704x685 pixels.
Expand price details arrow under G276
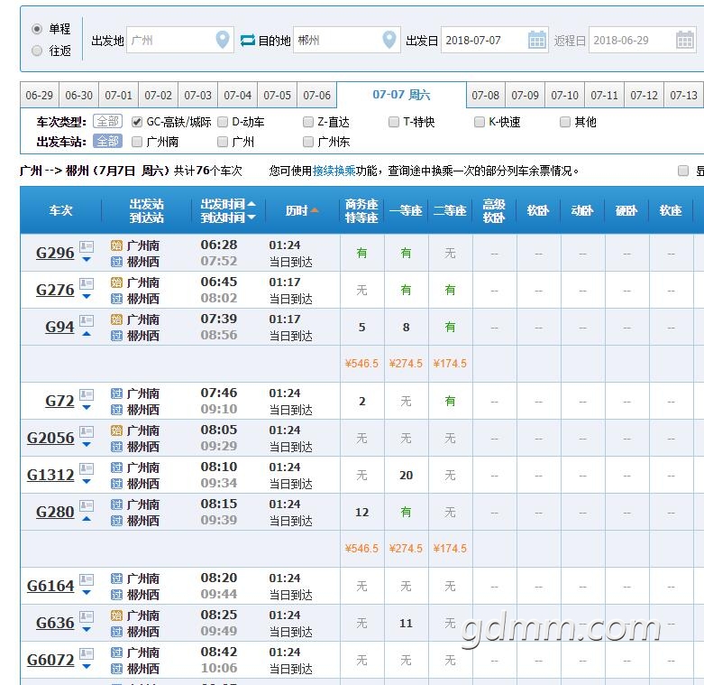pos(87,297)
